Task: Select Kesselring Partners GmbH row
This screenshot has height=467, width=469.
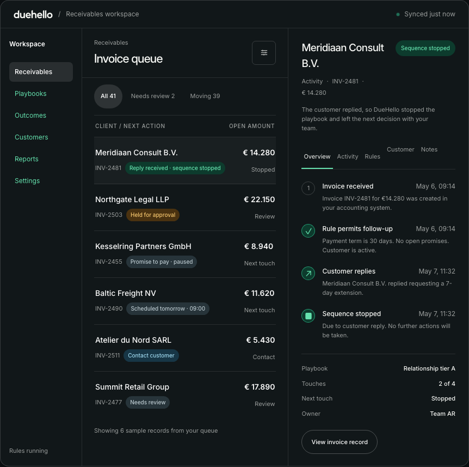Action: [x=185, y=254]
